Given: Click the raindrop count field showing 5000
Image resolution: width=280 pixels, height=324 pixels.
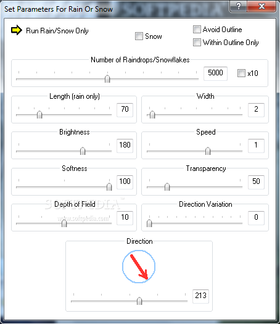Looking at the screenshot, I should (x=215, y=73).
